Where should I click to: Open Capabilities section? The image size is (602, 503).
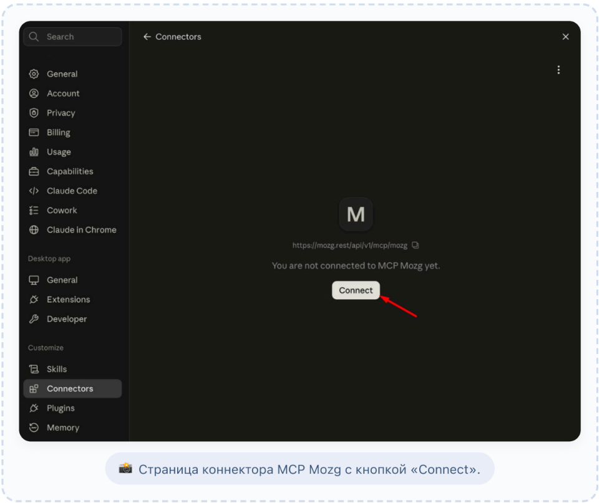pyautogui.click(x=72, y=171)
